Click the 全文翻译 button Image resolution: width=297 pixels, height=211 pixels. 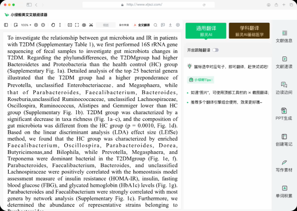(x=142, y=25)
